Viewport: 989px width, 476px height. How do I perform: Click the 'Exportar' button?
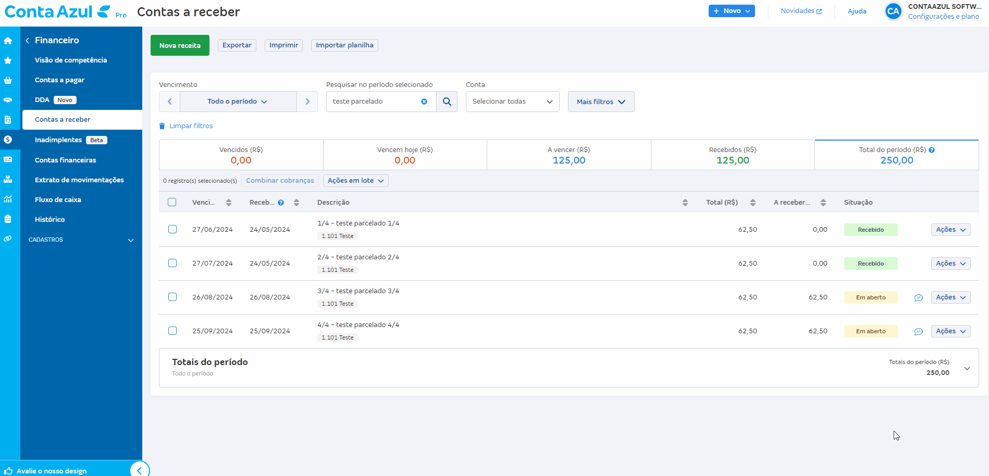pos(237,45)
